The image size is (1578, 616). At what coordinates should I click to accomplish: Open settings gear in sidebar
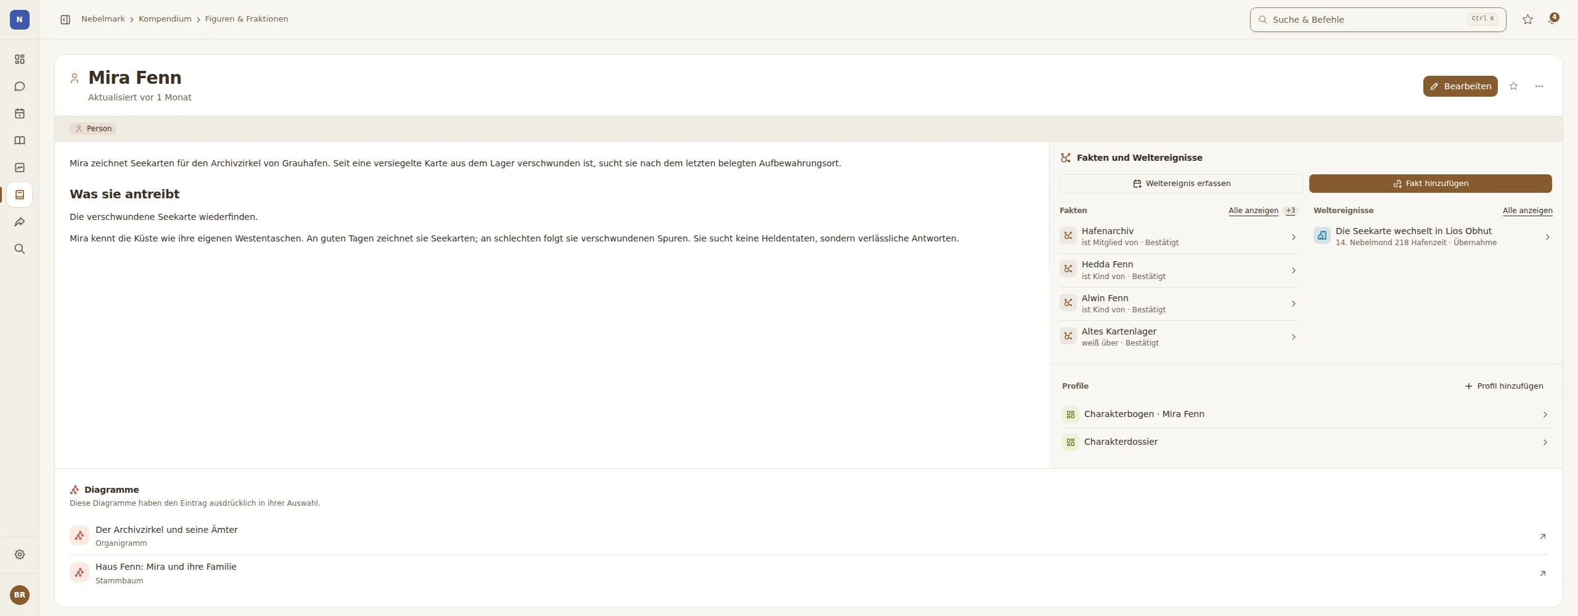(x=20, y=554)
